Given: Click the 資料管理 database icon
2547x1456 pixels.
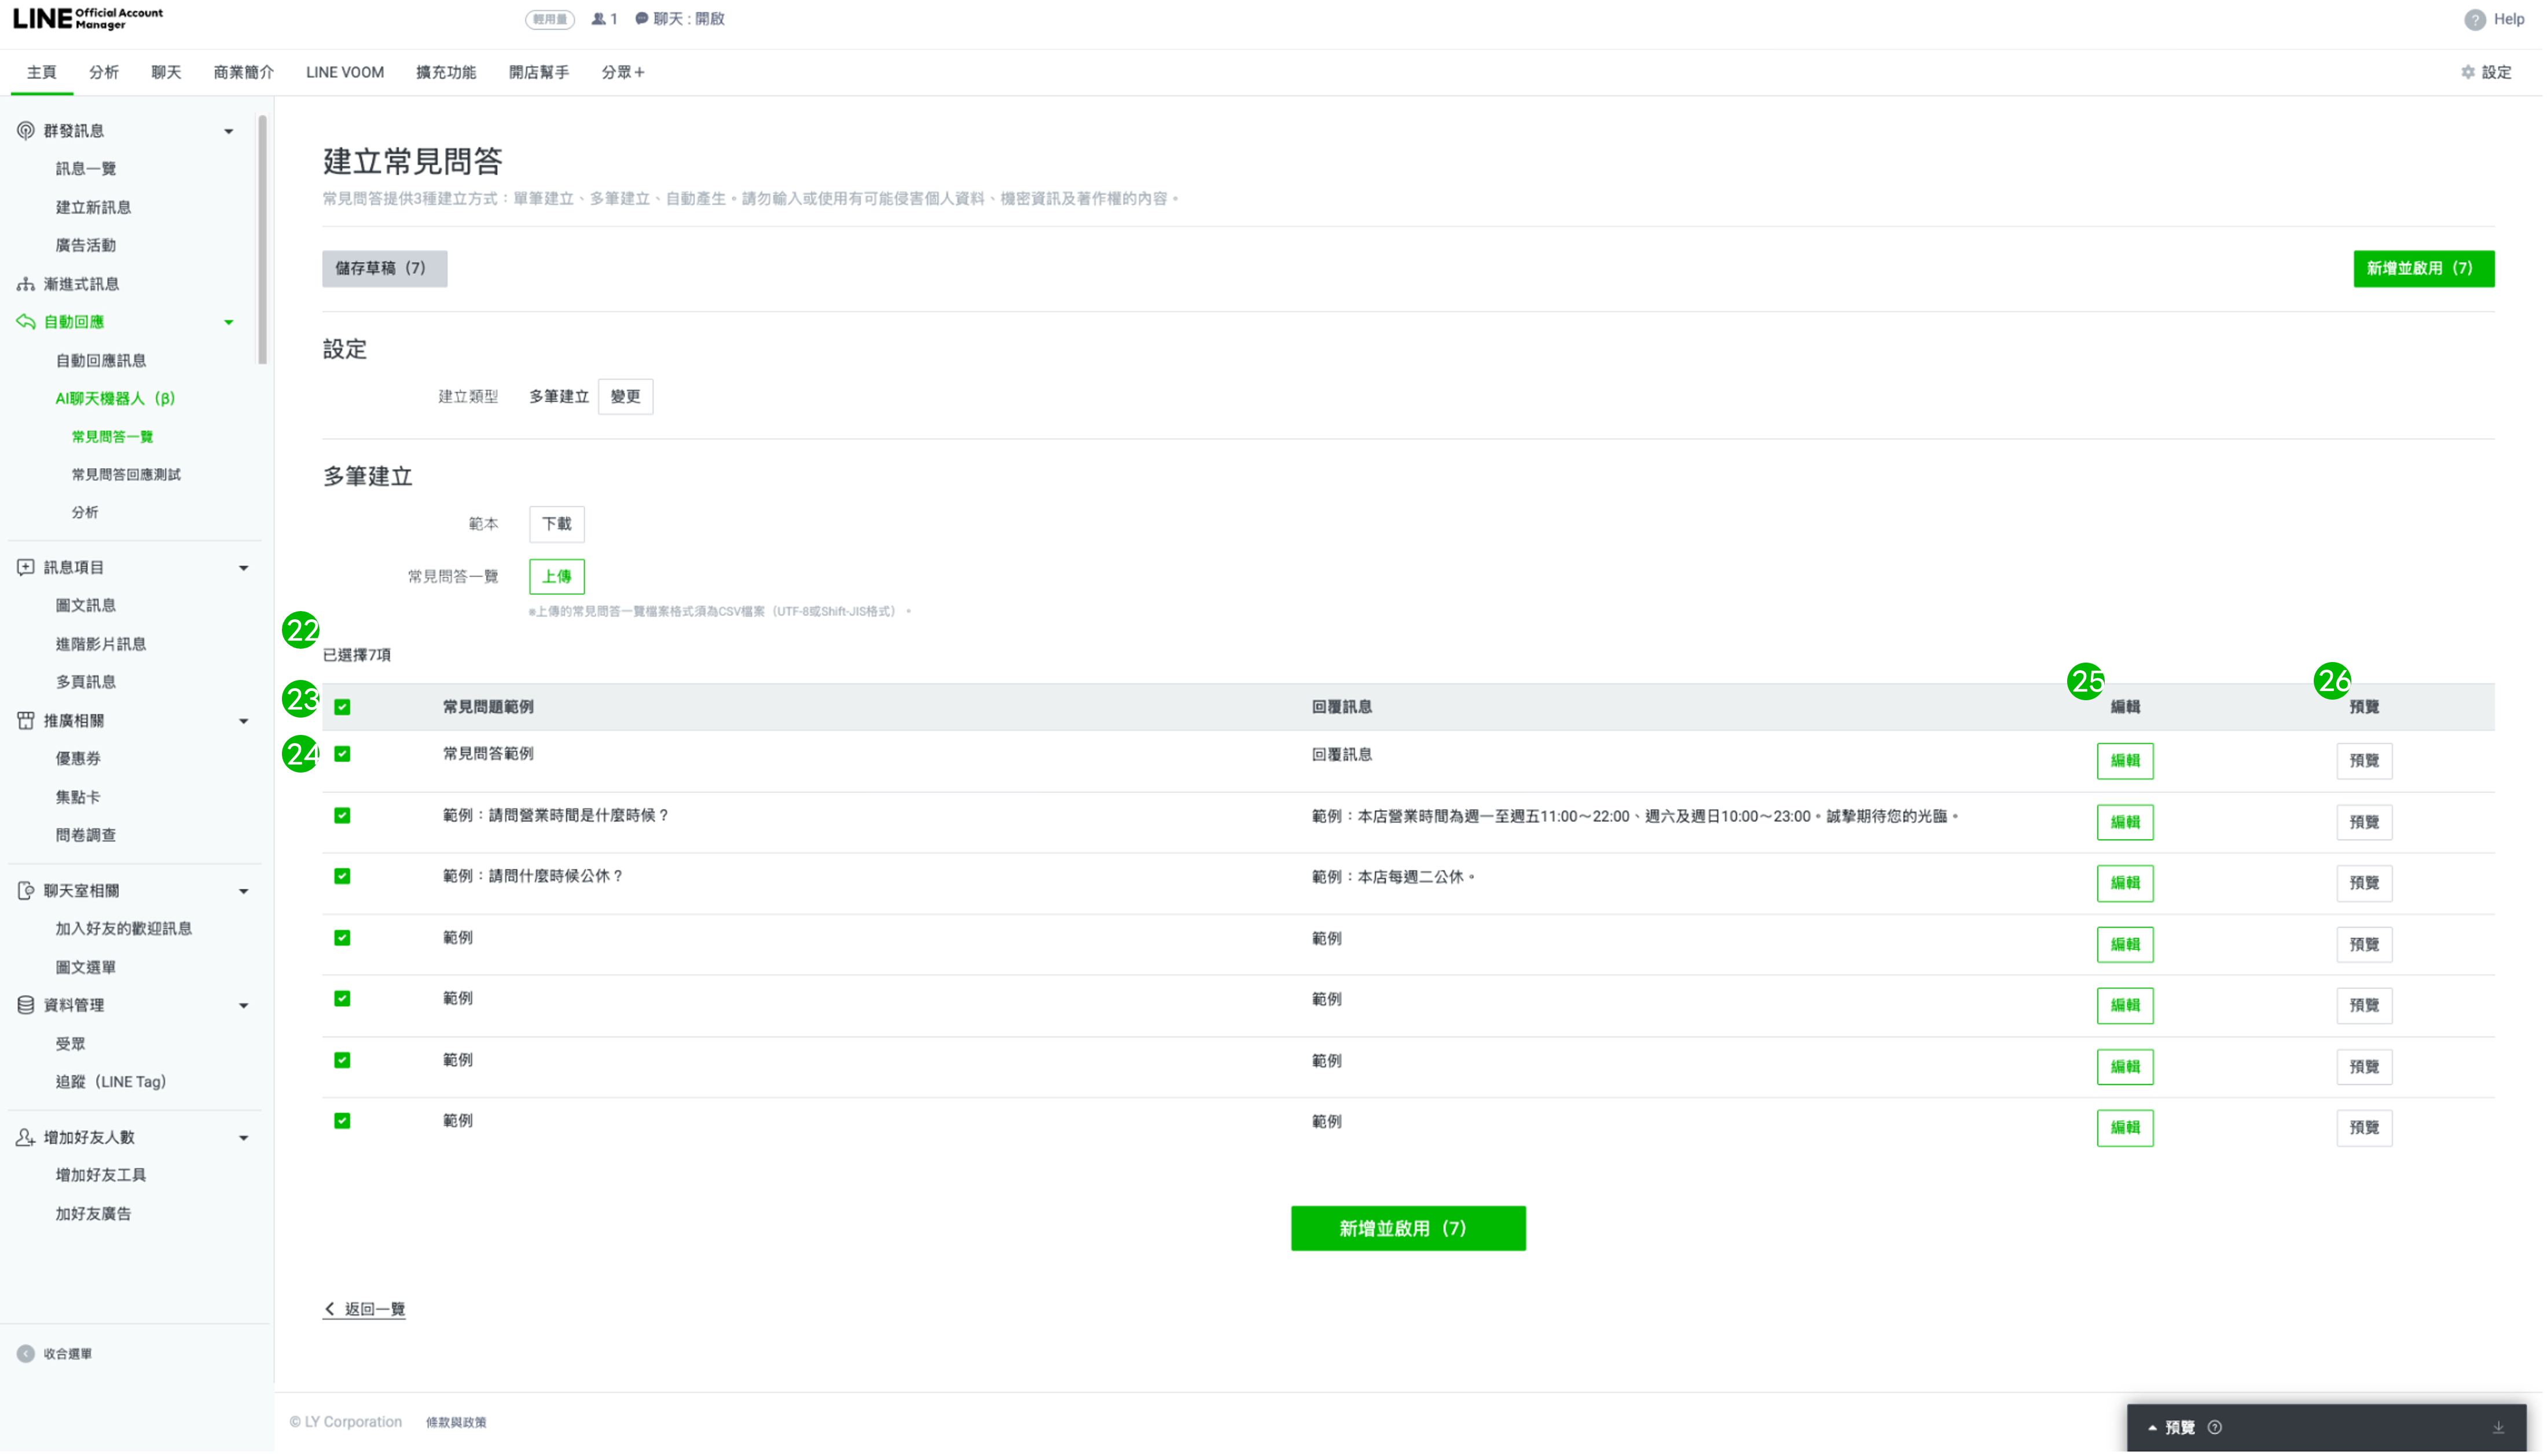Looking at the screenshot, I should (x=26, y=1006).
